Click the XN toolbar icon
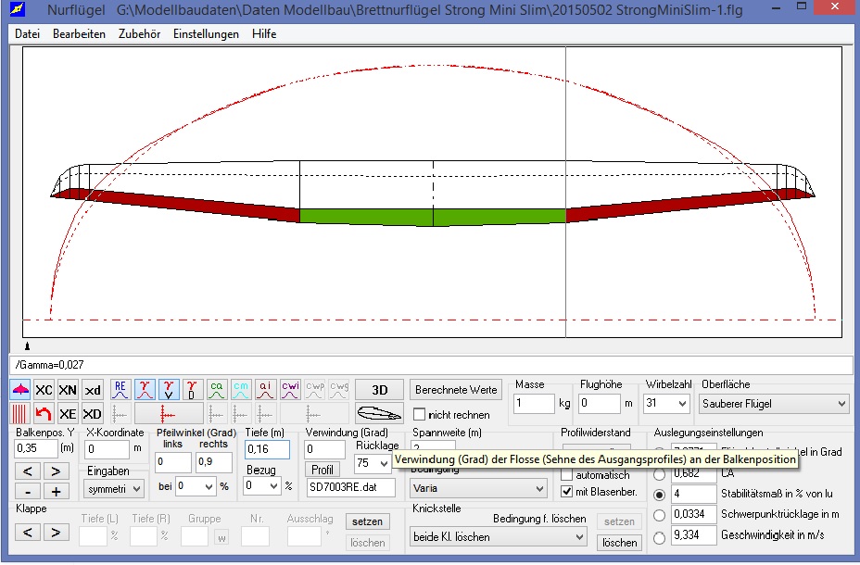Image resolution: width=860 pixels, height=565 pixels. (x=68, y=390)
